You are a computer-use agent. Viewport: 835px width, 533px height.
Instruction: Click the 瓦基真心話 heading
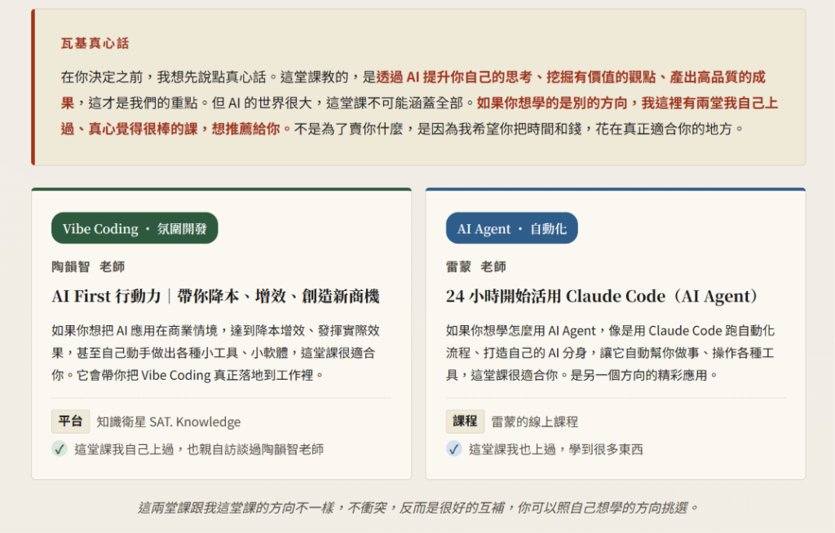[x=95, y=43]
